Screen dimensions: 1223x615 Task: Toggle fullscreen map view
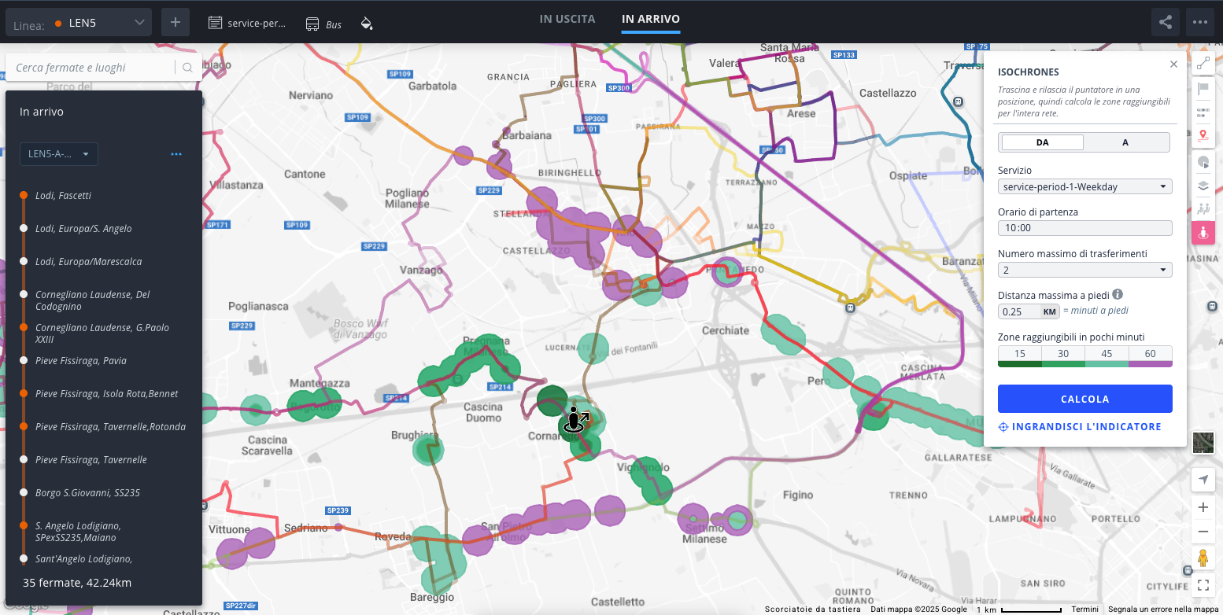pyautogui.click(x=1203, y=584)
